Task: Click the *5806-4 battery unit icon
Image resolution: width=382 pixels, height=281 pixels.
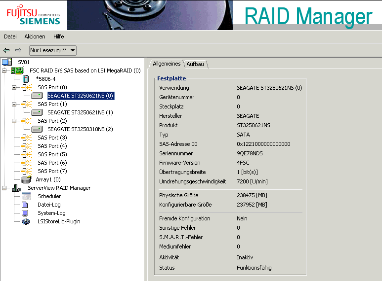Action: [x=26, y=79]
